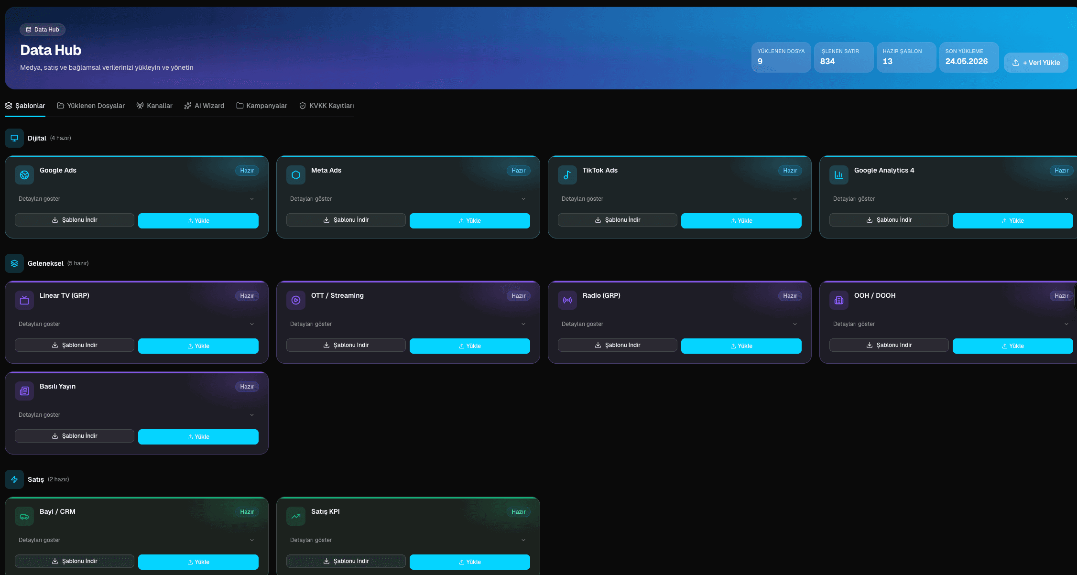Open the KVKK Kayıtları tab
Screen dimensions: 1077x575
coord(326,106)
